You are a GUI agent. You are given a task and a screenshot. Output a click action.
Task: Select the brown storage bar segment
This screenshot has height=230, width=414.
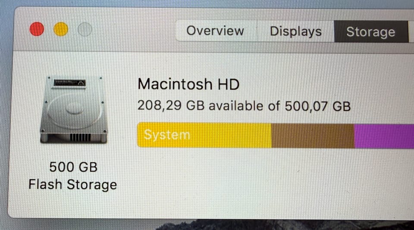(x=313, y=136)
